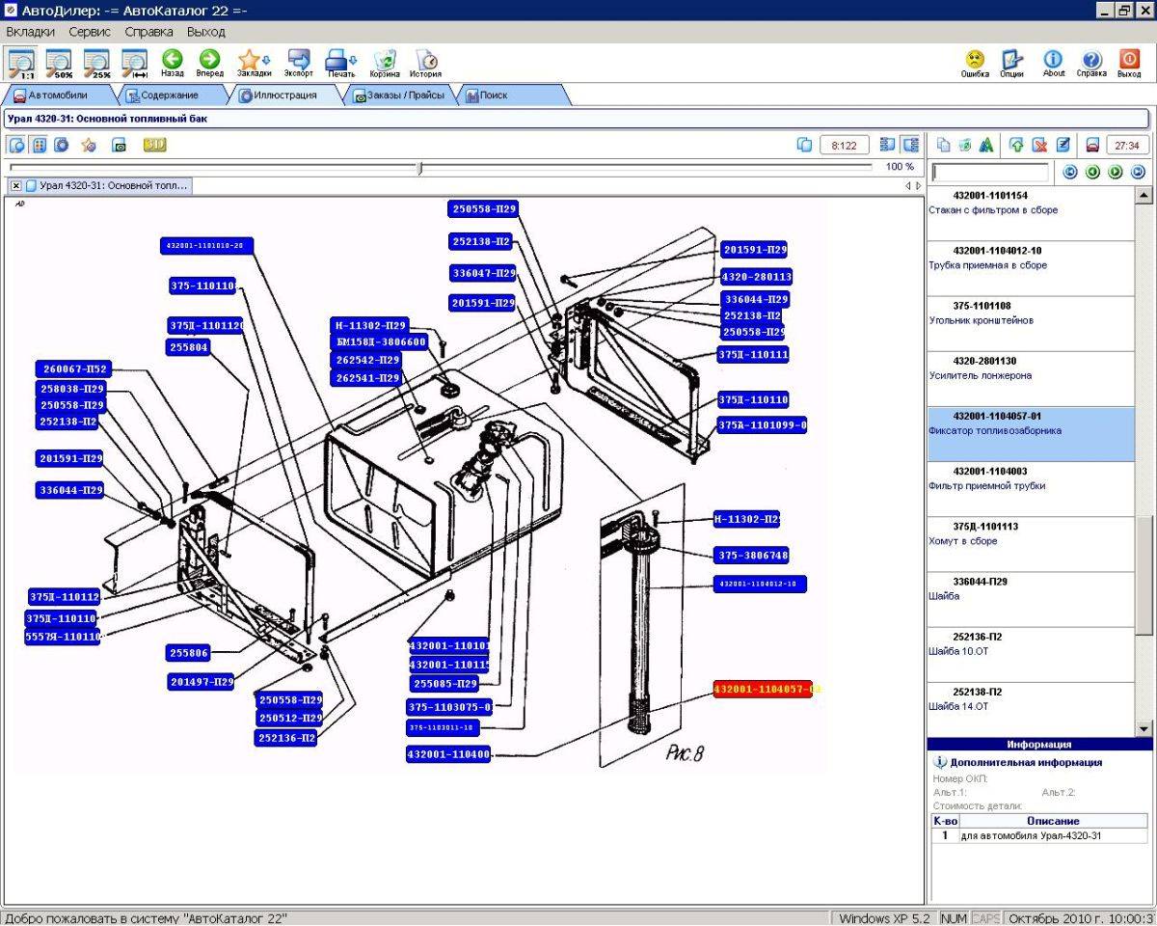Screen dimensions: 1157x926
Task: Switch to Содержание tab
Action: [x=170, y=95]
